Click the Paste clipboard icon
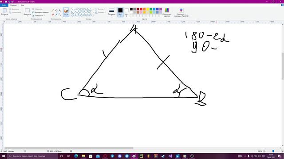This screenshot has height=159, width=284. [4, 10]
